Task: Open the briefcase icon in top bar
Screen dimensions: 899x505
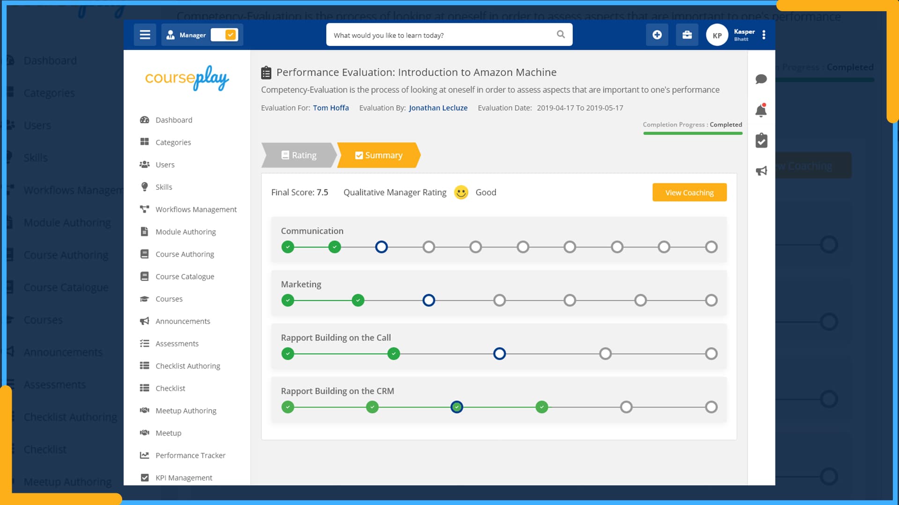Action: [686, 35]
